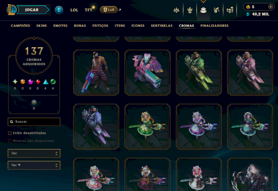Select the green emerald chroma gem
Image resolution: width=278 pixels, height=191 pixels.
point(53,82)
